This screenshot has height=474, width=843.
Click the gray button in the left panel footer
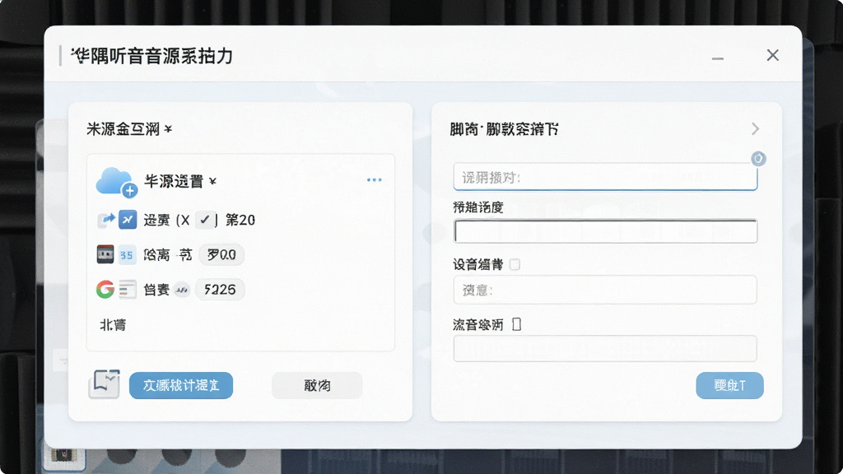317,385
